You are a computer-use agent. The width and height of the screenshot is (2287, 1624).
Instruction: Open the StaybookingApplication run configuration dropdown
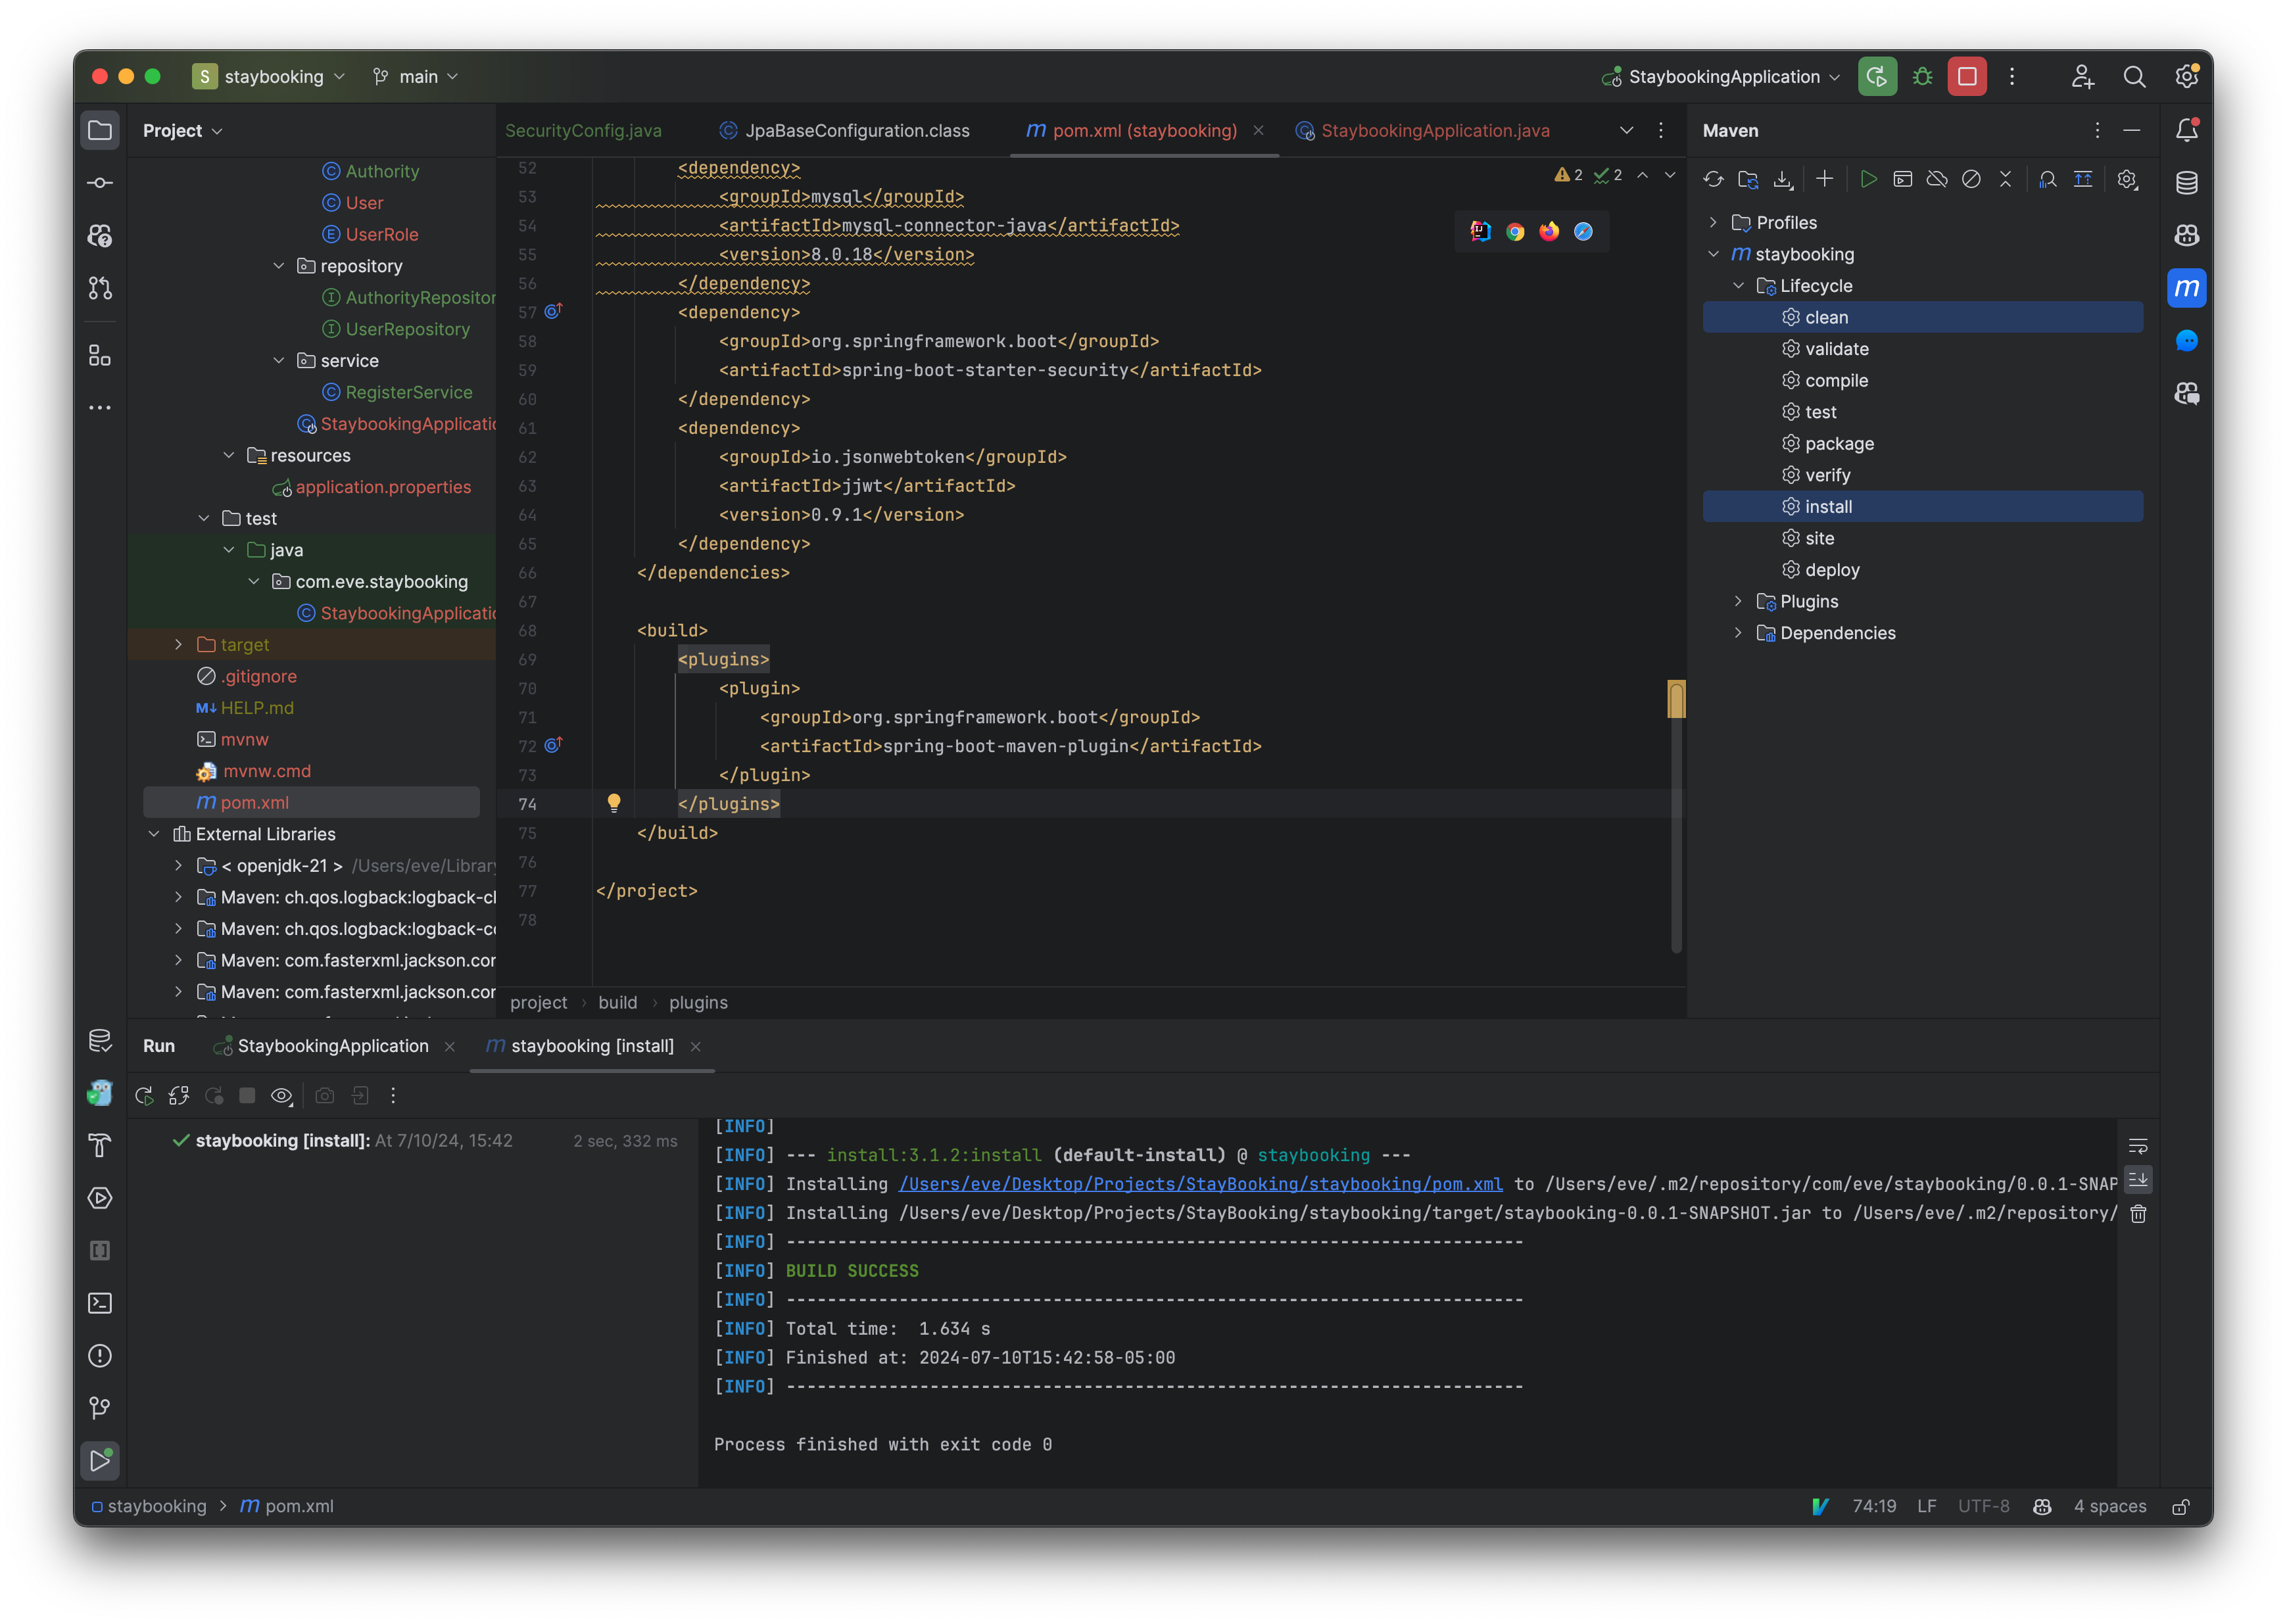[x=1721, y=76]
